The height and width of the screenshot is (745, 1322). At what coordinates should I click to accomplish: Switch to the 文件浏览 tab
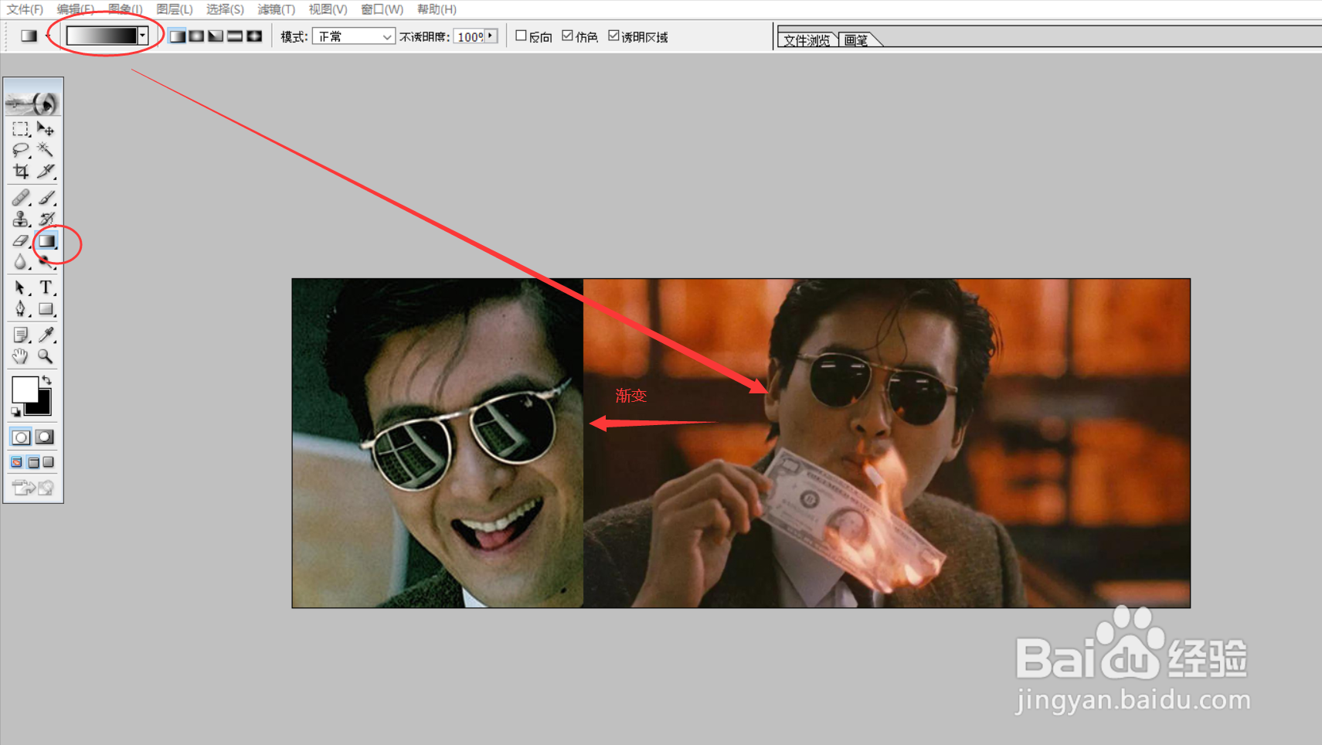(807, 40)
